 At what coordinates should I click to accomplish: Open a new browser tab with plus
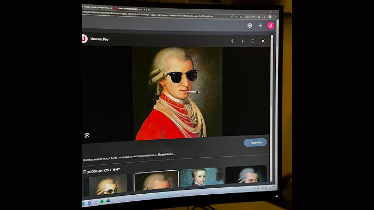[149, 10]
